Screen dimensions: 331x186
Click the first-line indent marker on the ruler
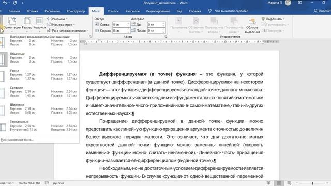99,40
